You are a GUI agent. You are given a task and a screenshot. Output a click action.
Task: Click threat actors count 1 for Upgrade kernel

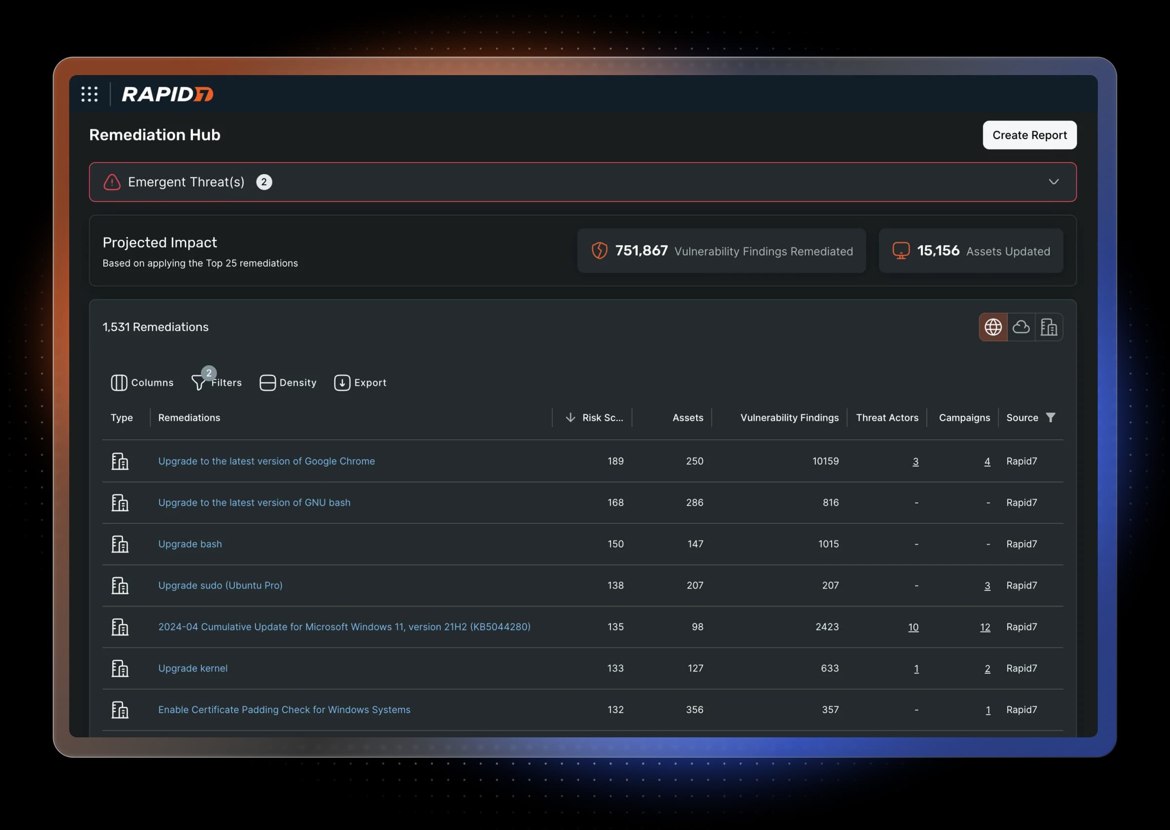pos(916,669)
